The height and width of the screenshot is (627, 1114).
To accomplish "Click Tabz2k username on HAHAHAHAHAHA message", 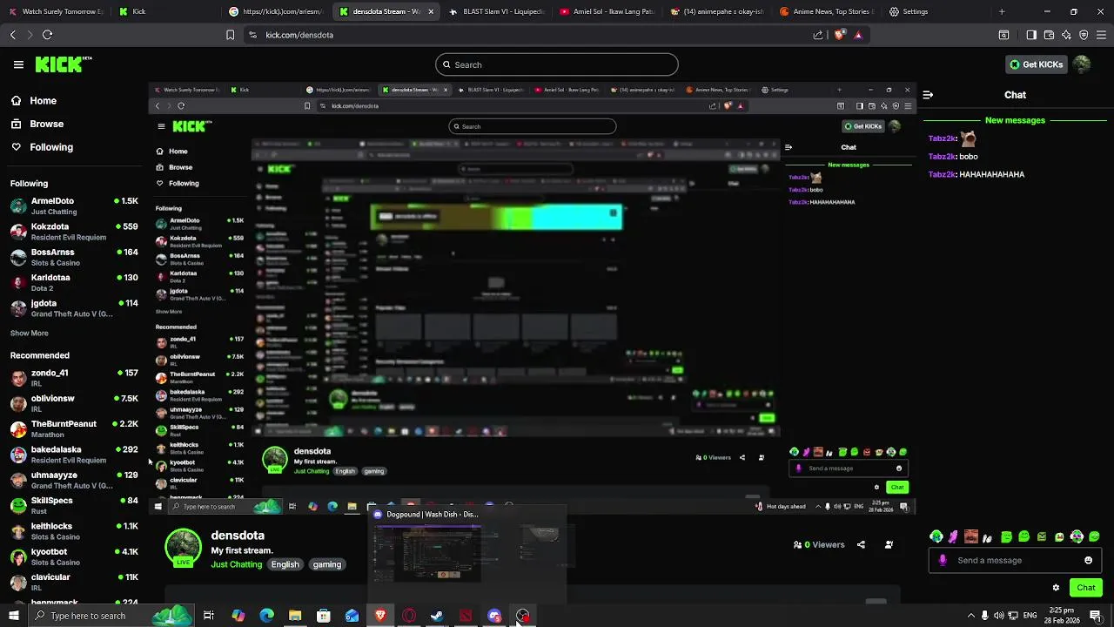I will click(x=943, y=174).
